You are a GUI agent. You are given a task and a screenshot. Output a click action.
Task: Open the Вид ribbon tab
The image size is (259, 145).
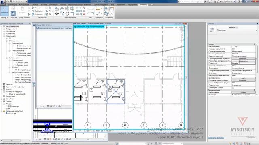pyautogui.click(x=113, y=4)
